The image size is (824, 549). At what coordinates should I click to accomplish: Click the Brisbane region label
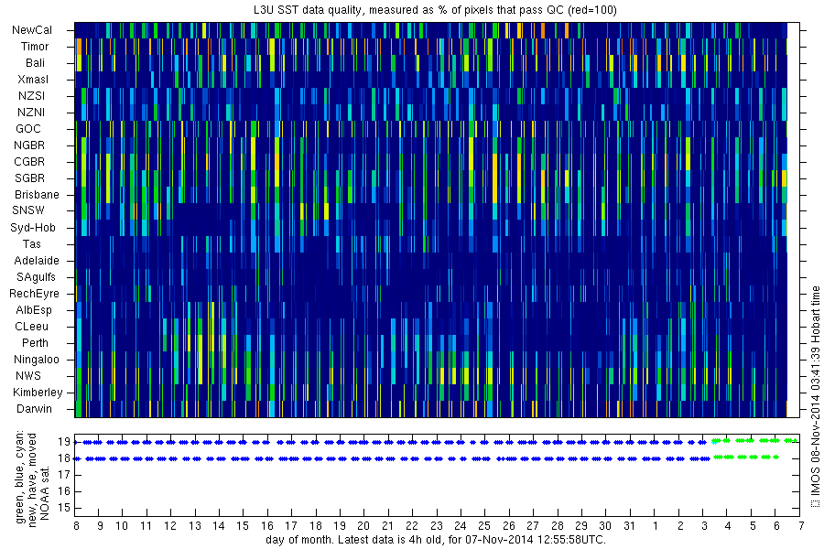(37, 194)
